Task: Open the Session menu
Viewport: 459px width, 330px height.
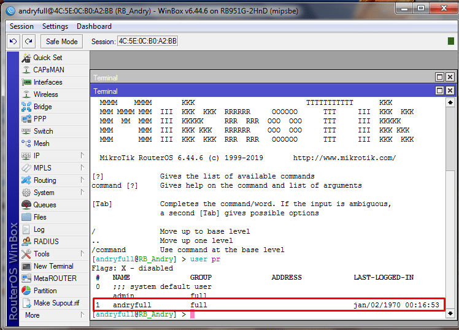Action: coord(21,26)
